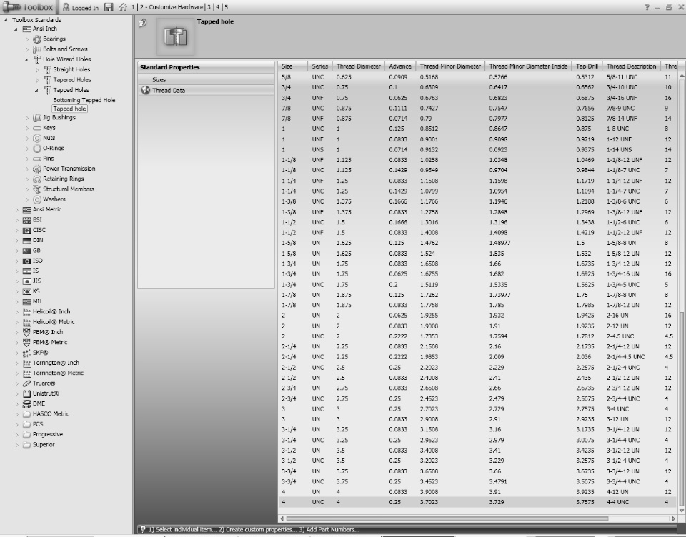This screenshot has height=537, width=686.
Task: Select the Progressive folder
Action: [x=48, y=435]
